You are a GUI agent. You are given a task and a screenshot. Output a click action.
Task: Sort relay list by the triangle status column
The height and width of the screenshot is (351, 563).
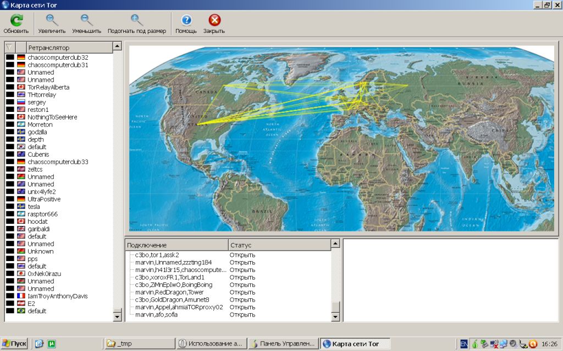pos(9,48)
